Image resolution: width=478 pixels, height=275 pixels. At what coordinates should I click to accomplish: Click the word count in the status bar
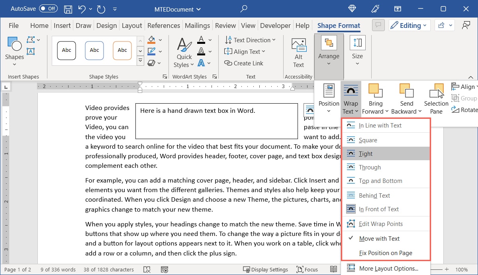[x=57, y=269]
